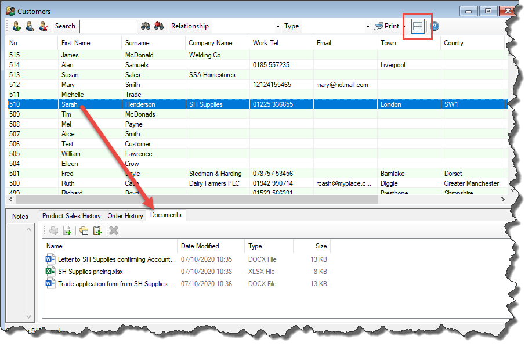Click the binoculars find icon
The width and height of the screenshot is (532, 350).
click(146, 26)
